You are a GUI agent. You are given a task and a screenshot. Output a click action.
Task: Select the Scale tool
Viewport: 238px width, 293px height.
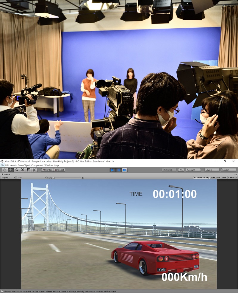click(23, 170)
